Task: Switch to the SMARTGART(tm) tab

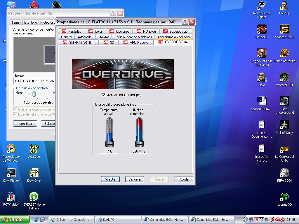Action: pyautogui.click(x=79, y=43)
